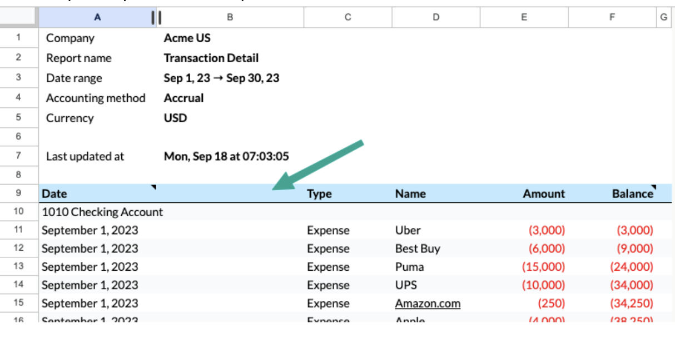Select row 9 header
Image resolution: width=675 pixels, height=338 pixels.
(x=19, y=193)
